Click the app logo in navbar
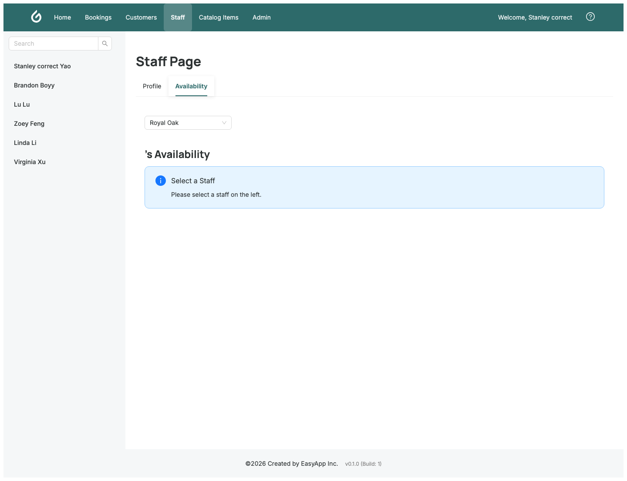The height and width of the screenshot is (481, 627). pos(37,17)
